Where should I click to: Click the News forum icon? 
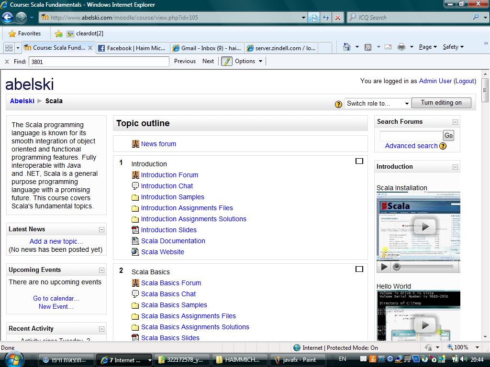[x=135, y=144]
